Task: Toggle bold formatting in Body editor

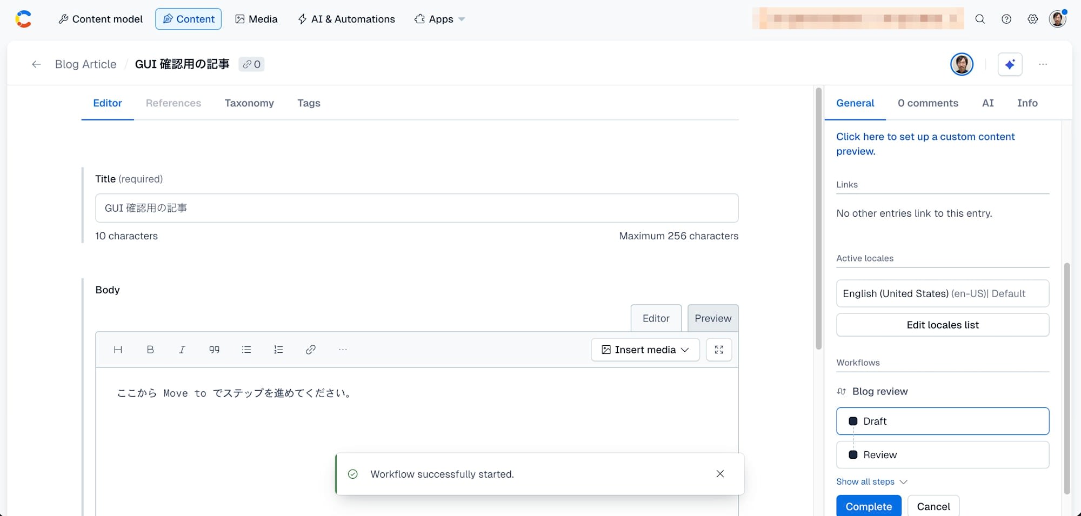Action: 150,350
